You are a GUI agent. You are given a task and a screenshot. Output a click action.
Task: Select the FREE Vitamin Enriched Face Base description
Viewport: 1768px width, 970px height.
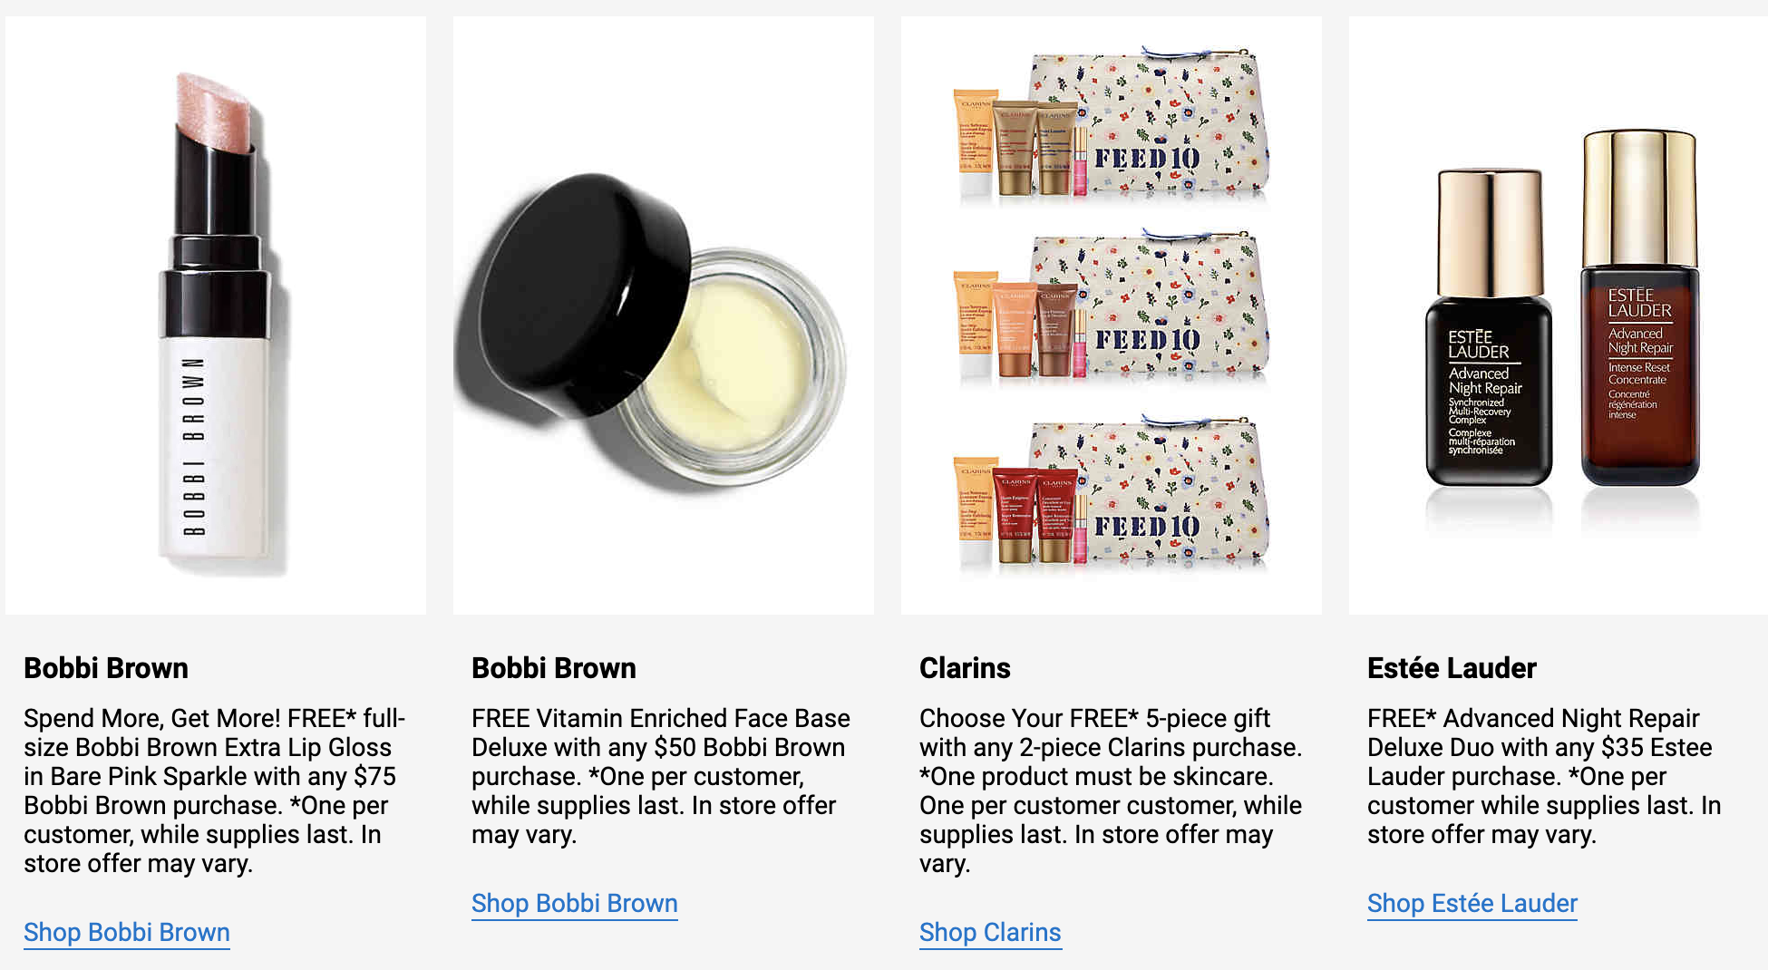click(661, 776)
